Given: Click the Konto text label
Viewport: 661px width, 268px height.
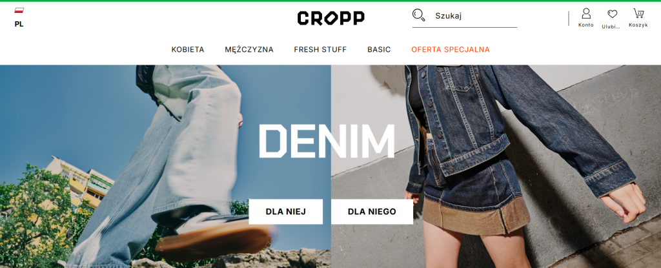Looking at the screenshot, I should [x=586, y=25].
